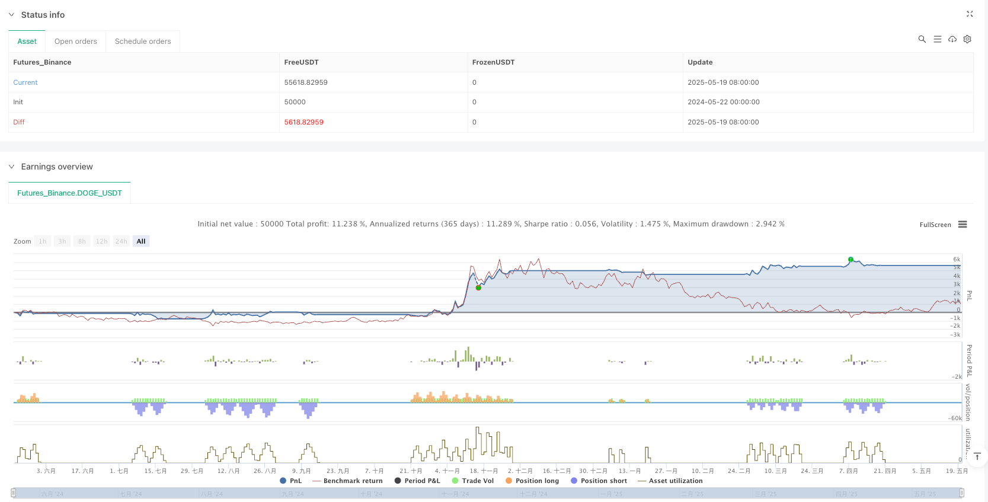
Task: Switch to the Open orders tab
Action: pyautogui.click(x=75, y=41)
